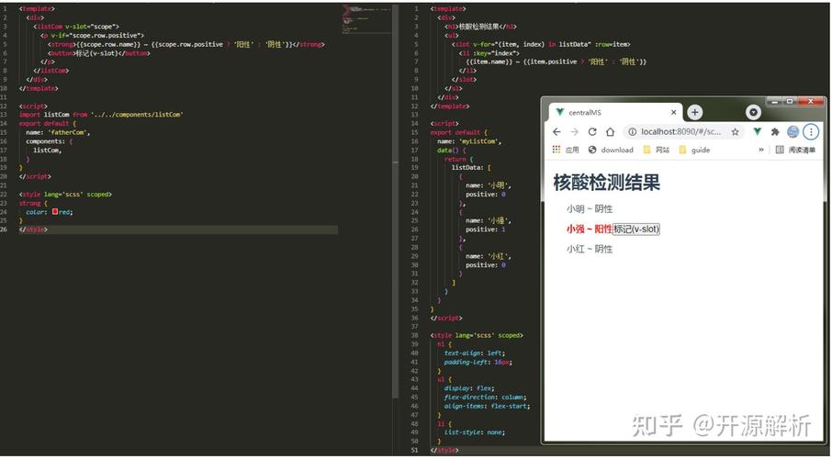Click the 核酸检测结果 heading in browser
This screenshot has height=459, width=832.
[x=606, y=183]
